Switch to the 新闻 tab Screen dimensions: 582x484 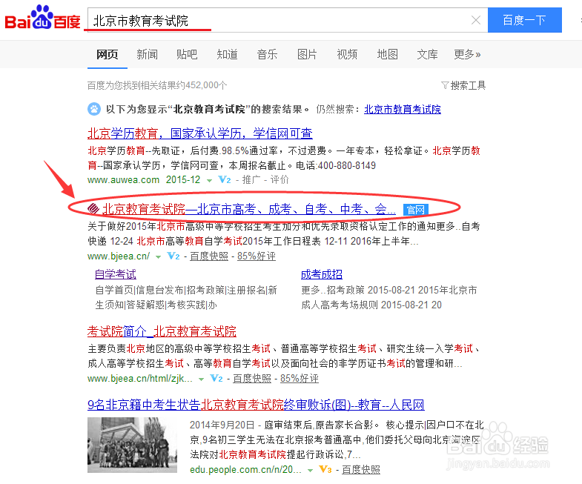pyautogui.click(x=148, y=55)
